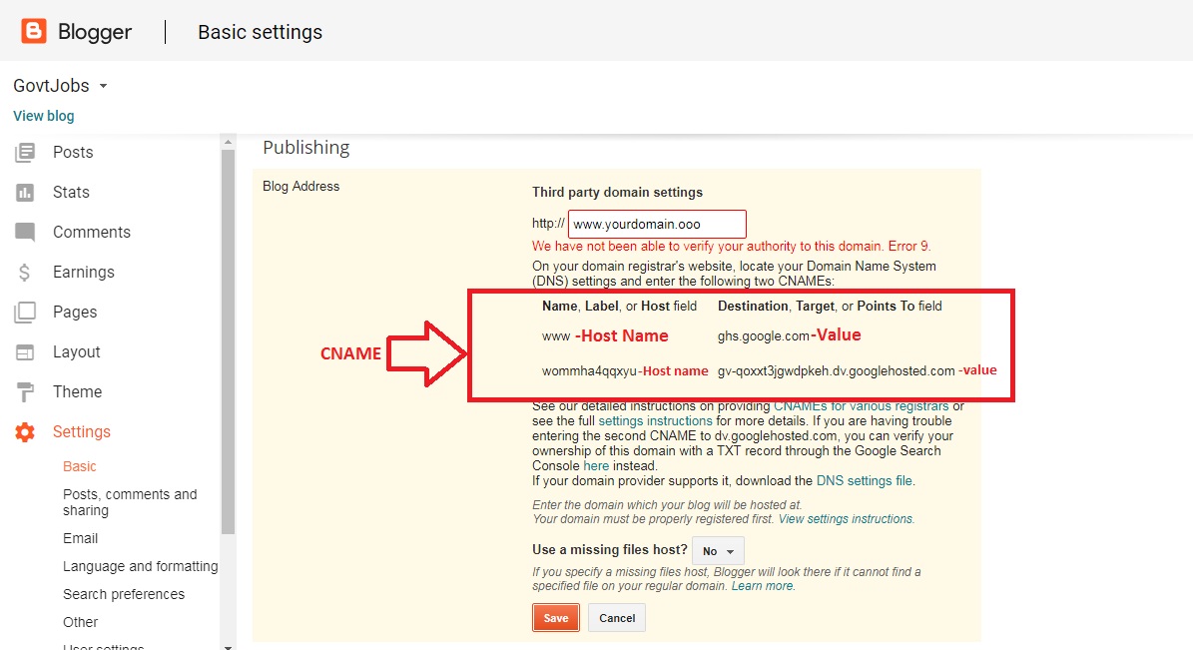Click 'Use a missing files host?' label
The image size is (1193, 650).
point(609,549)
